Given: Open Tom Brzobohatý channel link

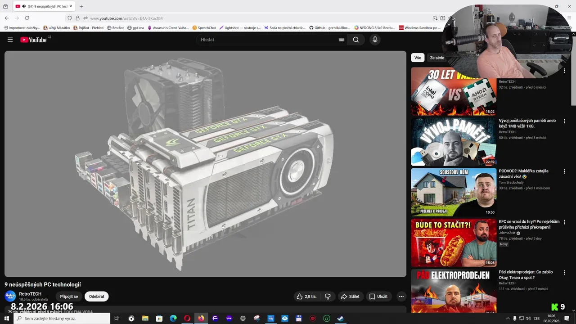Looking at the screenshot, I should tap(511, 182).
